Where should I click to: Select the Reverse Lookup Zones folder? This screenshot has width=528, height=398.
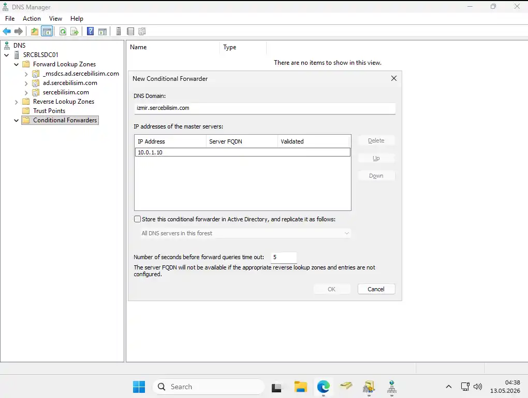pos(63,102)
